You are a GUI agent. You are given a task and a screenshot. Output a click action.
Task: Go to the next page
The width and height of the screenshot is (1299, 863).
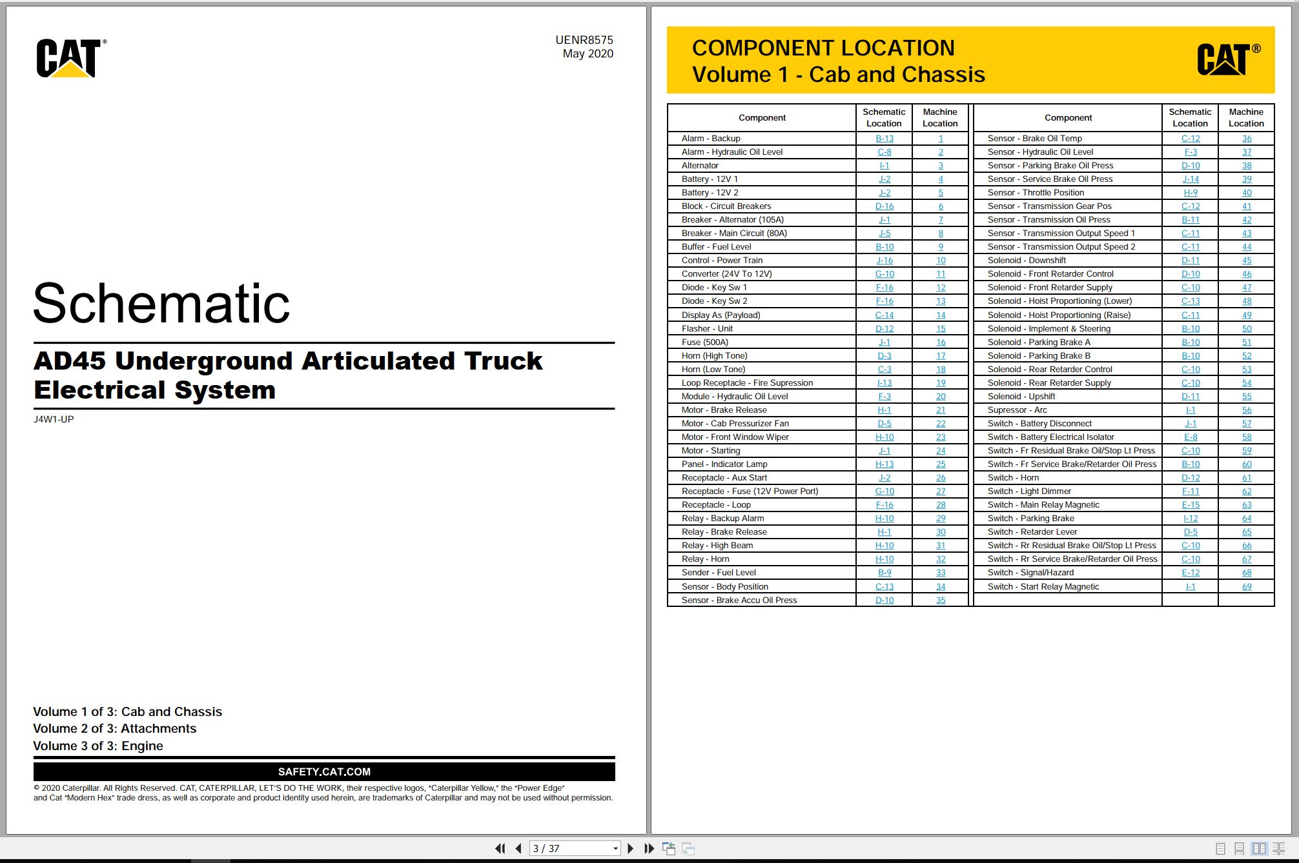(631, 848)
